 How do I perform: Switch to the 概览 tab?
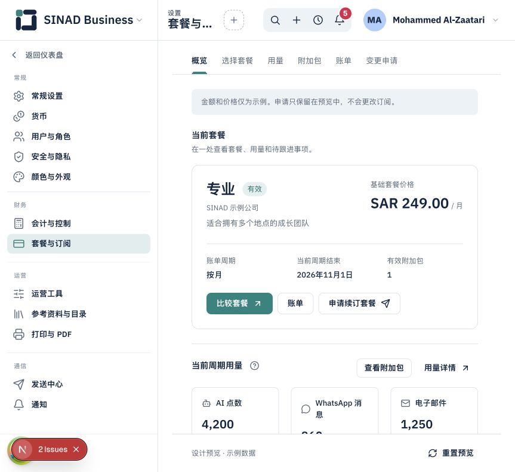[x=199, y=61]
